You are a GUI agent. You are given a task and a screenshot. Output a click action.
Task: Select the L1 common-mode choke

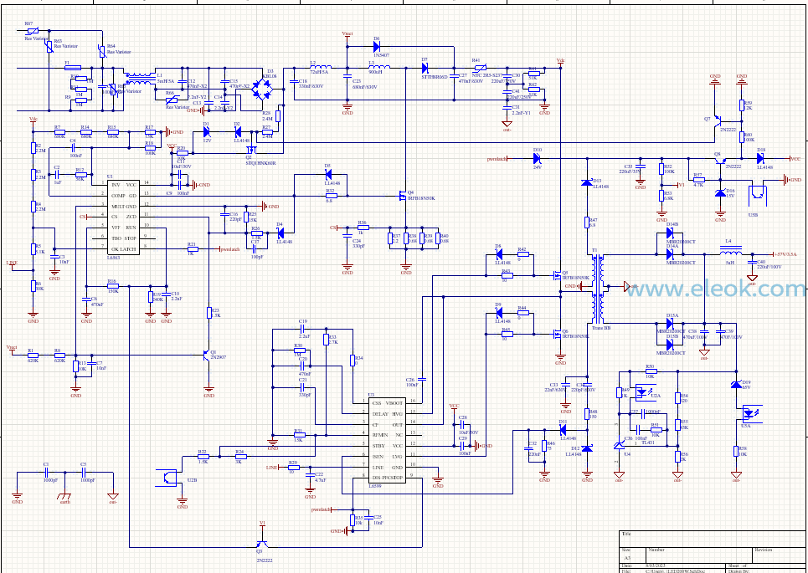139,79
